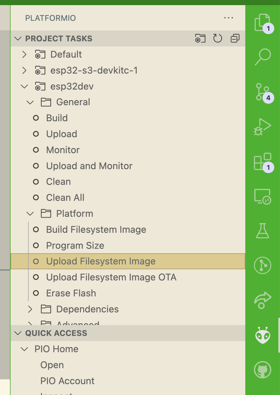The width and height of the screenshot is (280, 395).
Task: Collapse the QUICK ACCESS section
Action: pyautogui.click(x=18, y=333)
